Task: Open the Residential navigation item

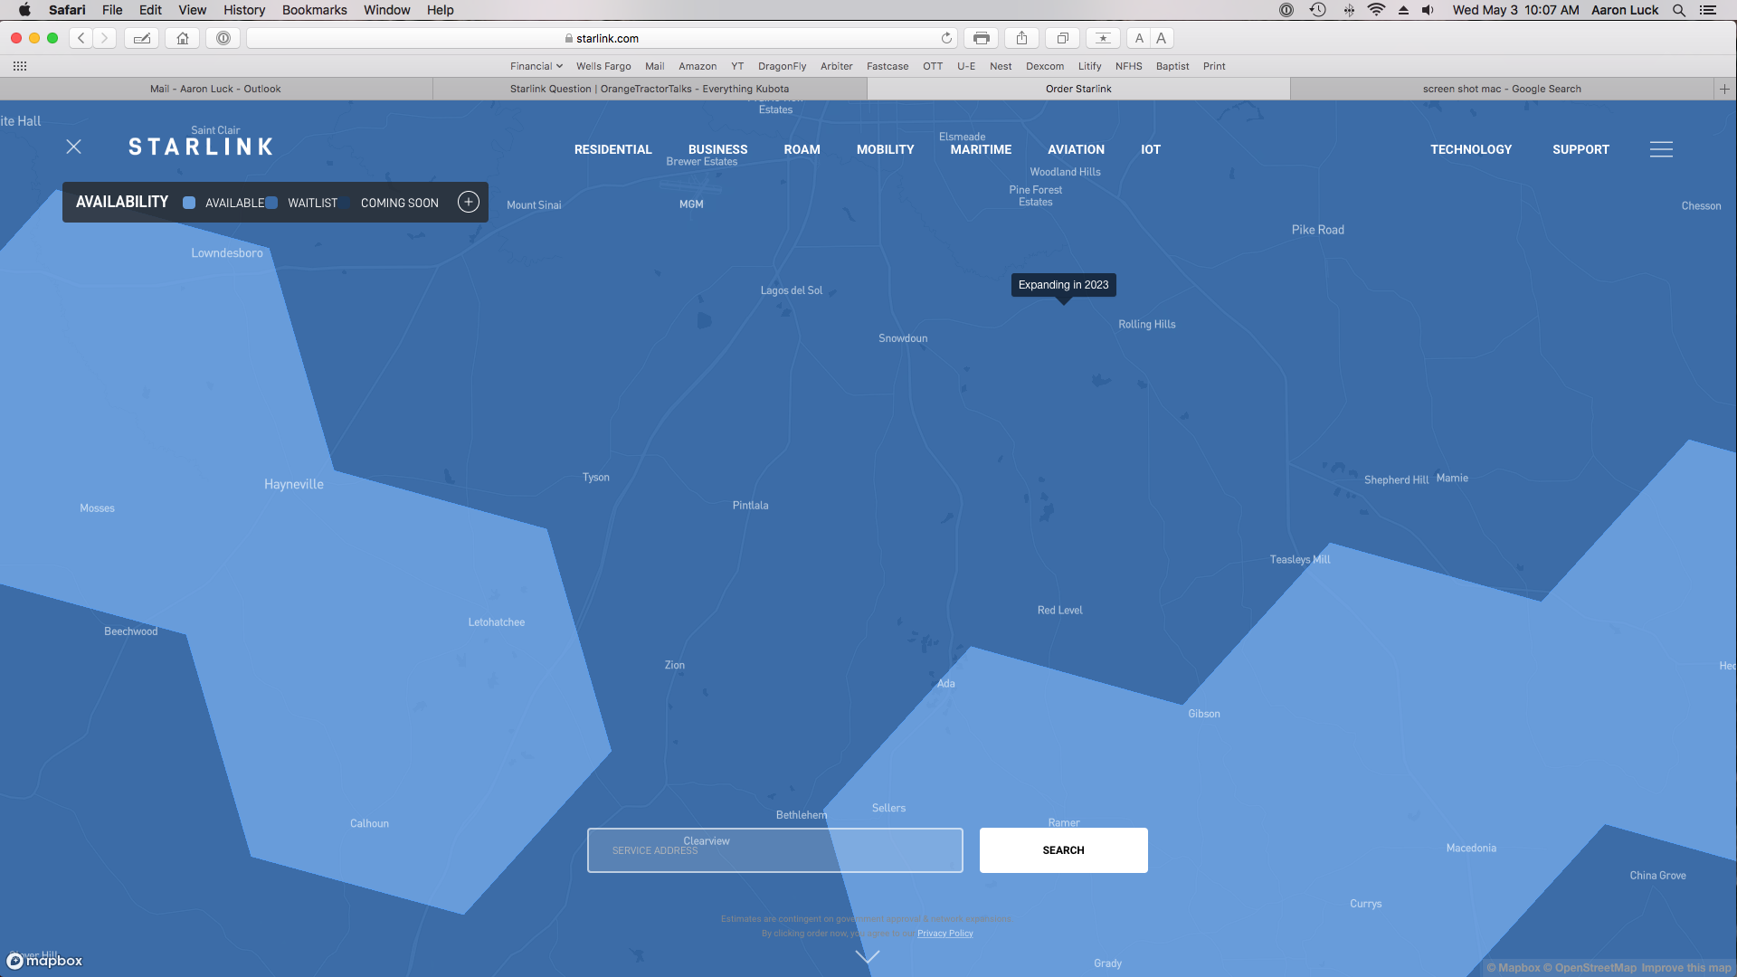Action: point(612,149)
